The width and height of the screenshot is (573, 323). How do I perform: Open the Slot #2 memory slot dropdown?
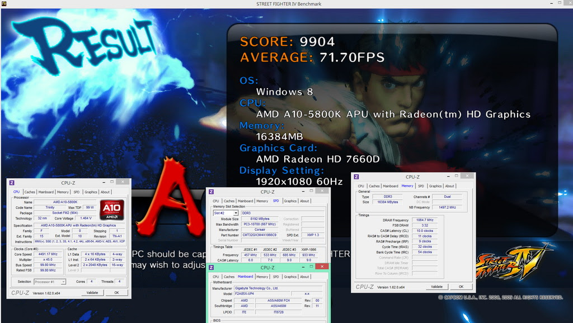tap(226, 213)
